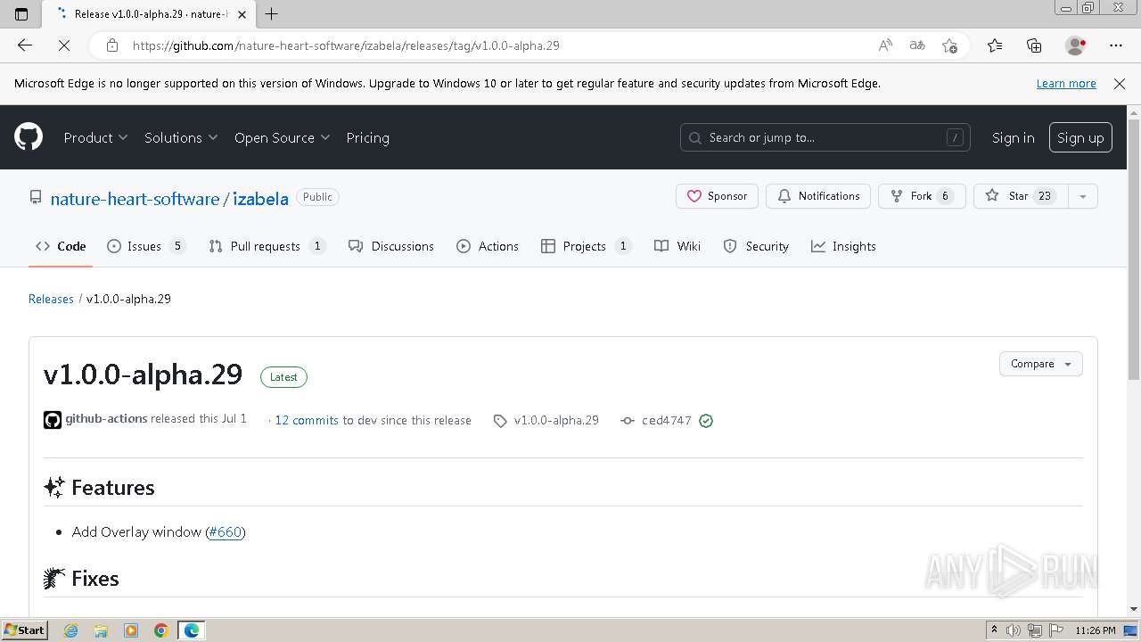Open the v1.0.0-alpha.29 tag link
Image resolution: width=1141 pixels, height=642 pixels.
tap(556, 420)
